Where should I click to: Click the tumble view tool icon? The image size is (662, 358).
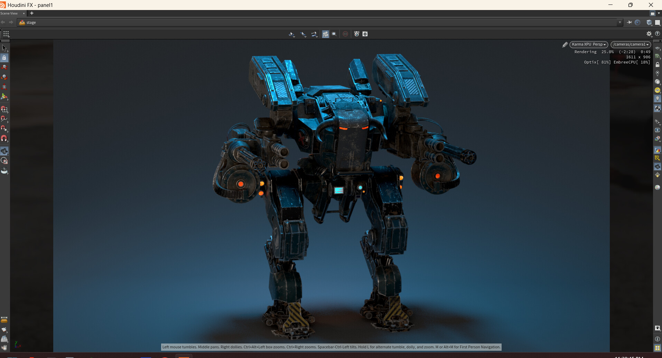point(292,34)
